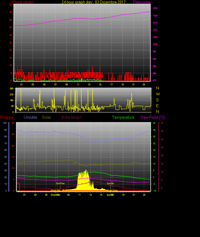Viewport: 200px width, 237px height.
Task: Click the "Forza vento" axis label
Action: 23,2
